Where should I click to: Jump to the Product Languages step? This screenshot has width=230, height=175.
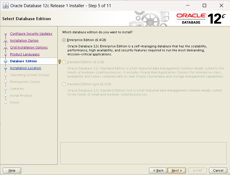point(25,54)
